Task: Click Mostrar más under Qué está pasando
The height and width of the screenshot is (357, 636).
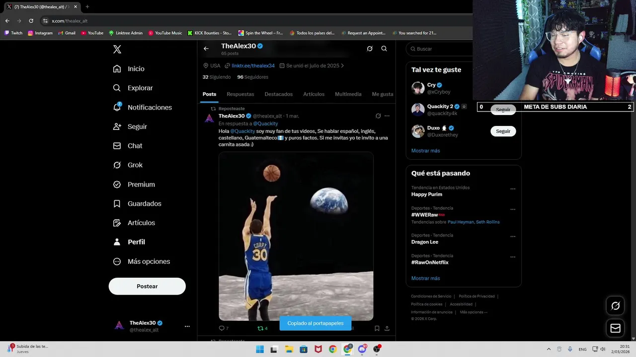Action: pyautogui.click(x=426, y=278)
